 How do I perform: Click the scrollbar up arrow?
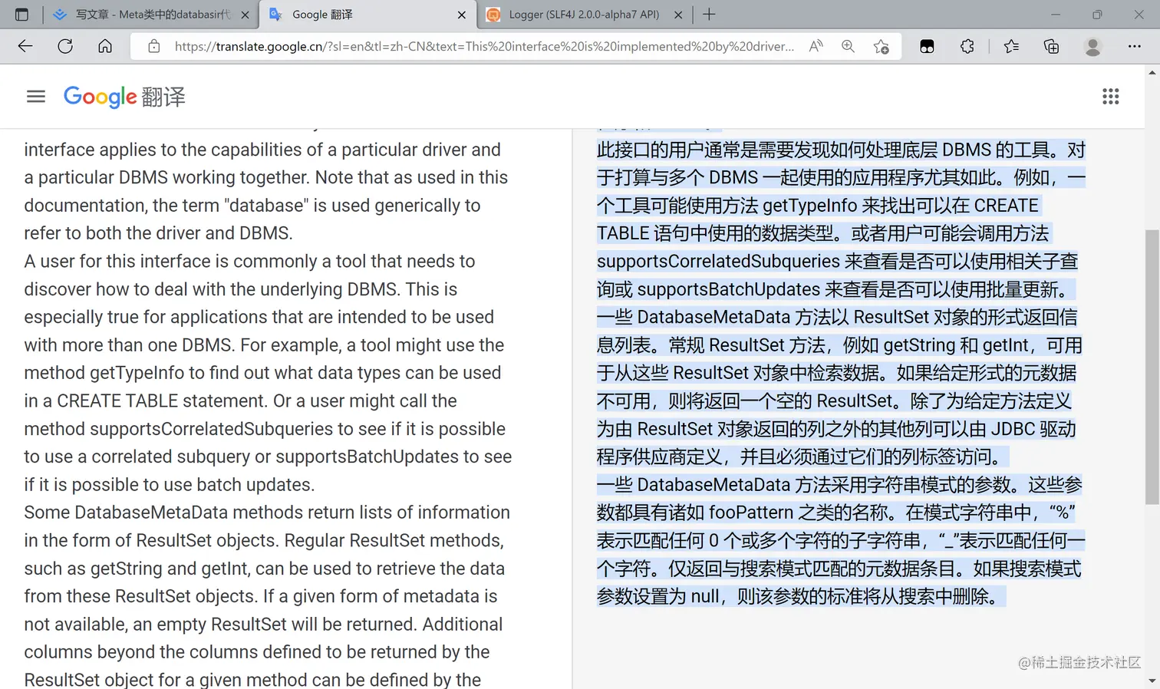pos(1152,72)
